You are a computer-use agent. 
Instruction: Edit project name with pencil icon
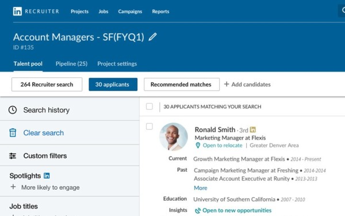pos(152,37)
